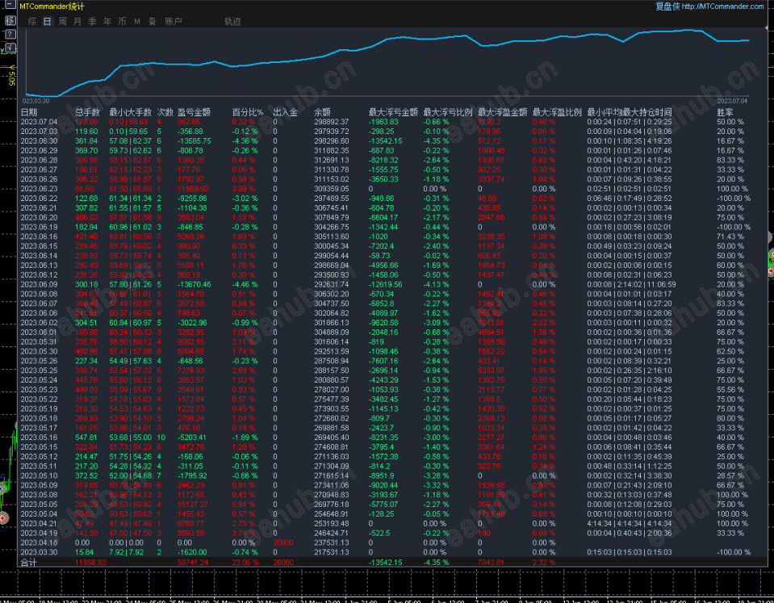Click the 盈亏金额 profit column header

coord(194,112)
